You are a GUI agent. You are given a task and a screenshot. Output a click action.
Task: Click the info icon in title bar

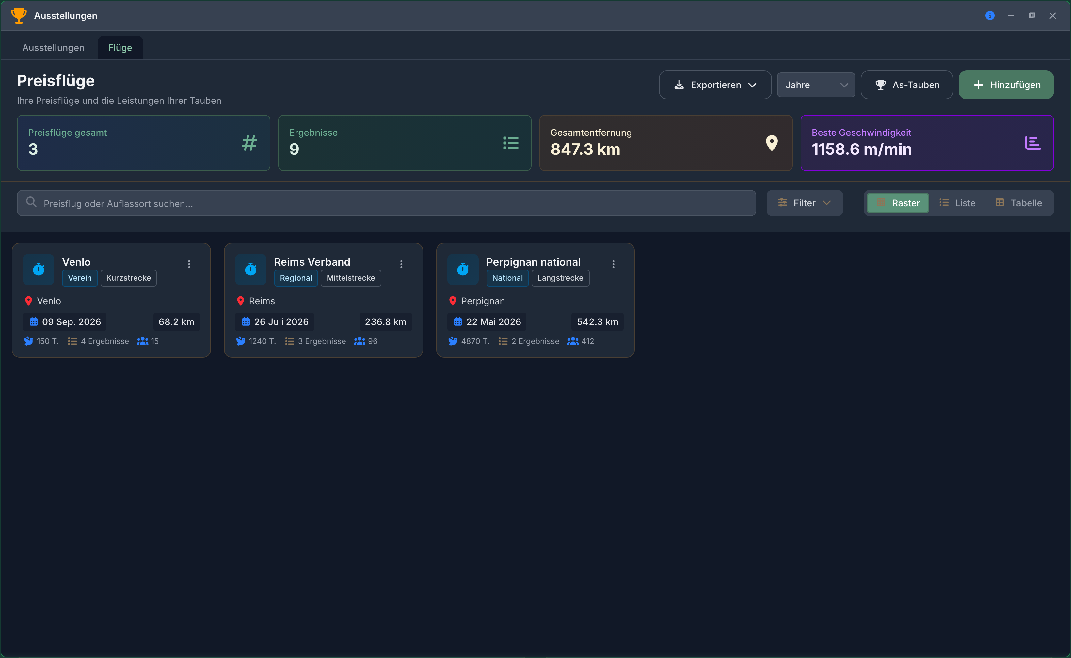pos(990,16)
